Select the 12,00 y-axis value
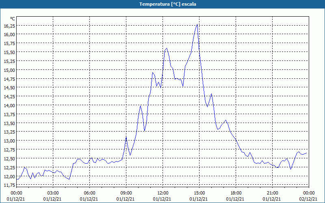This screenshot has height=203, width=325. coord(9,176)
